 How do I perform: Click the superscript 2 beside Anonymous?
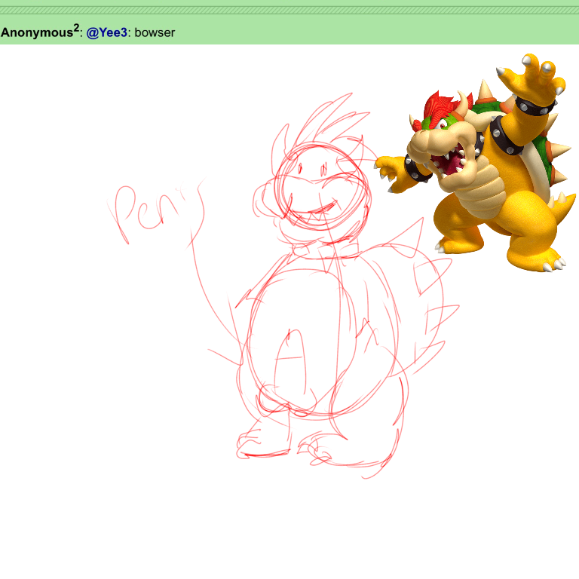(76, 29)
